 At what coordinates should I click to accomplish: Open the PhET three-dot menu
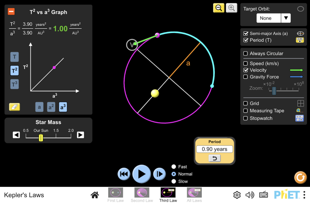304,195
